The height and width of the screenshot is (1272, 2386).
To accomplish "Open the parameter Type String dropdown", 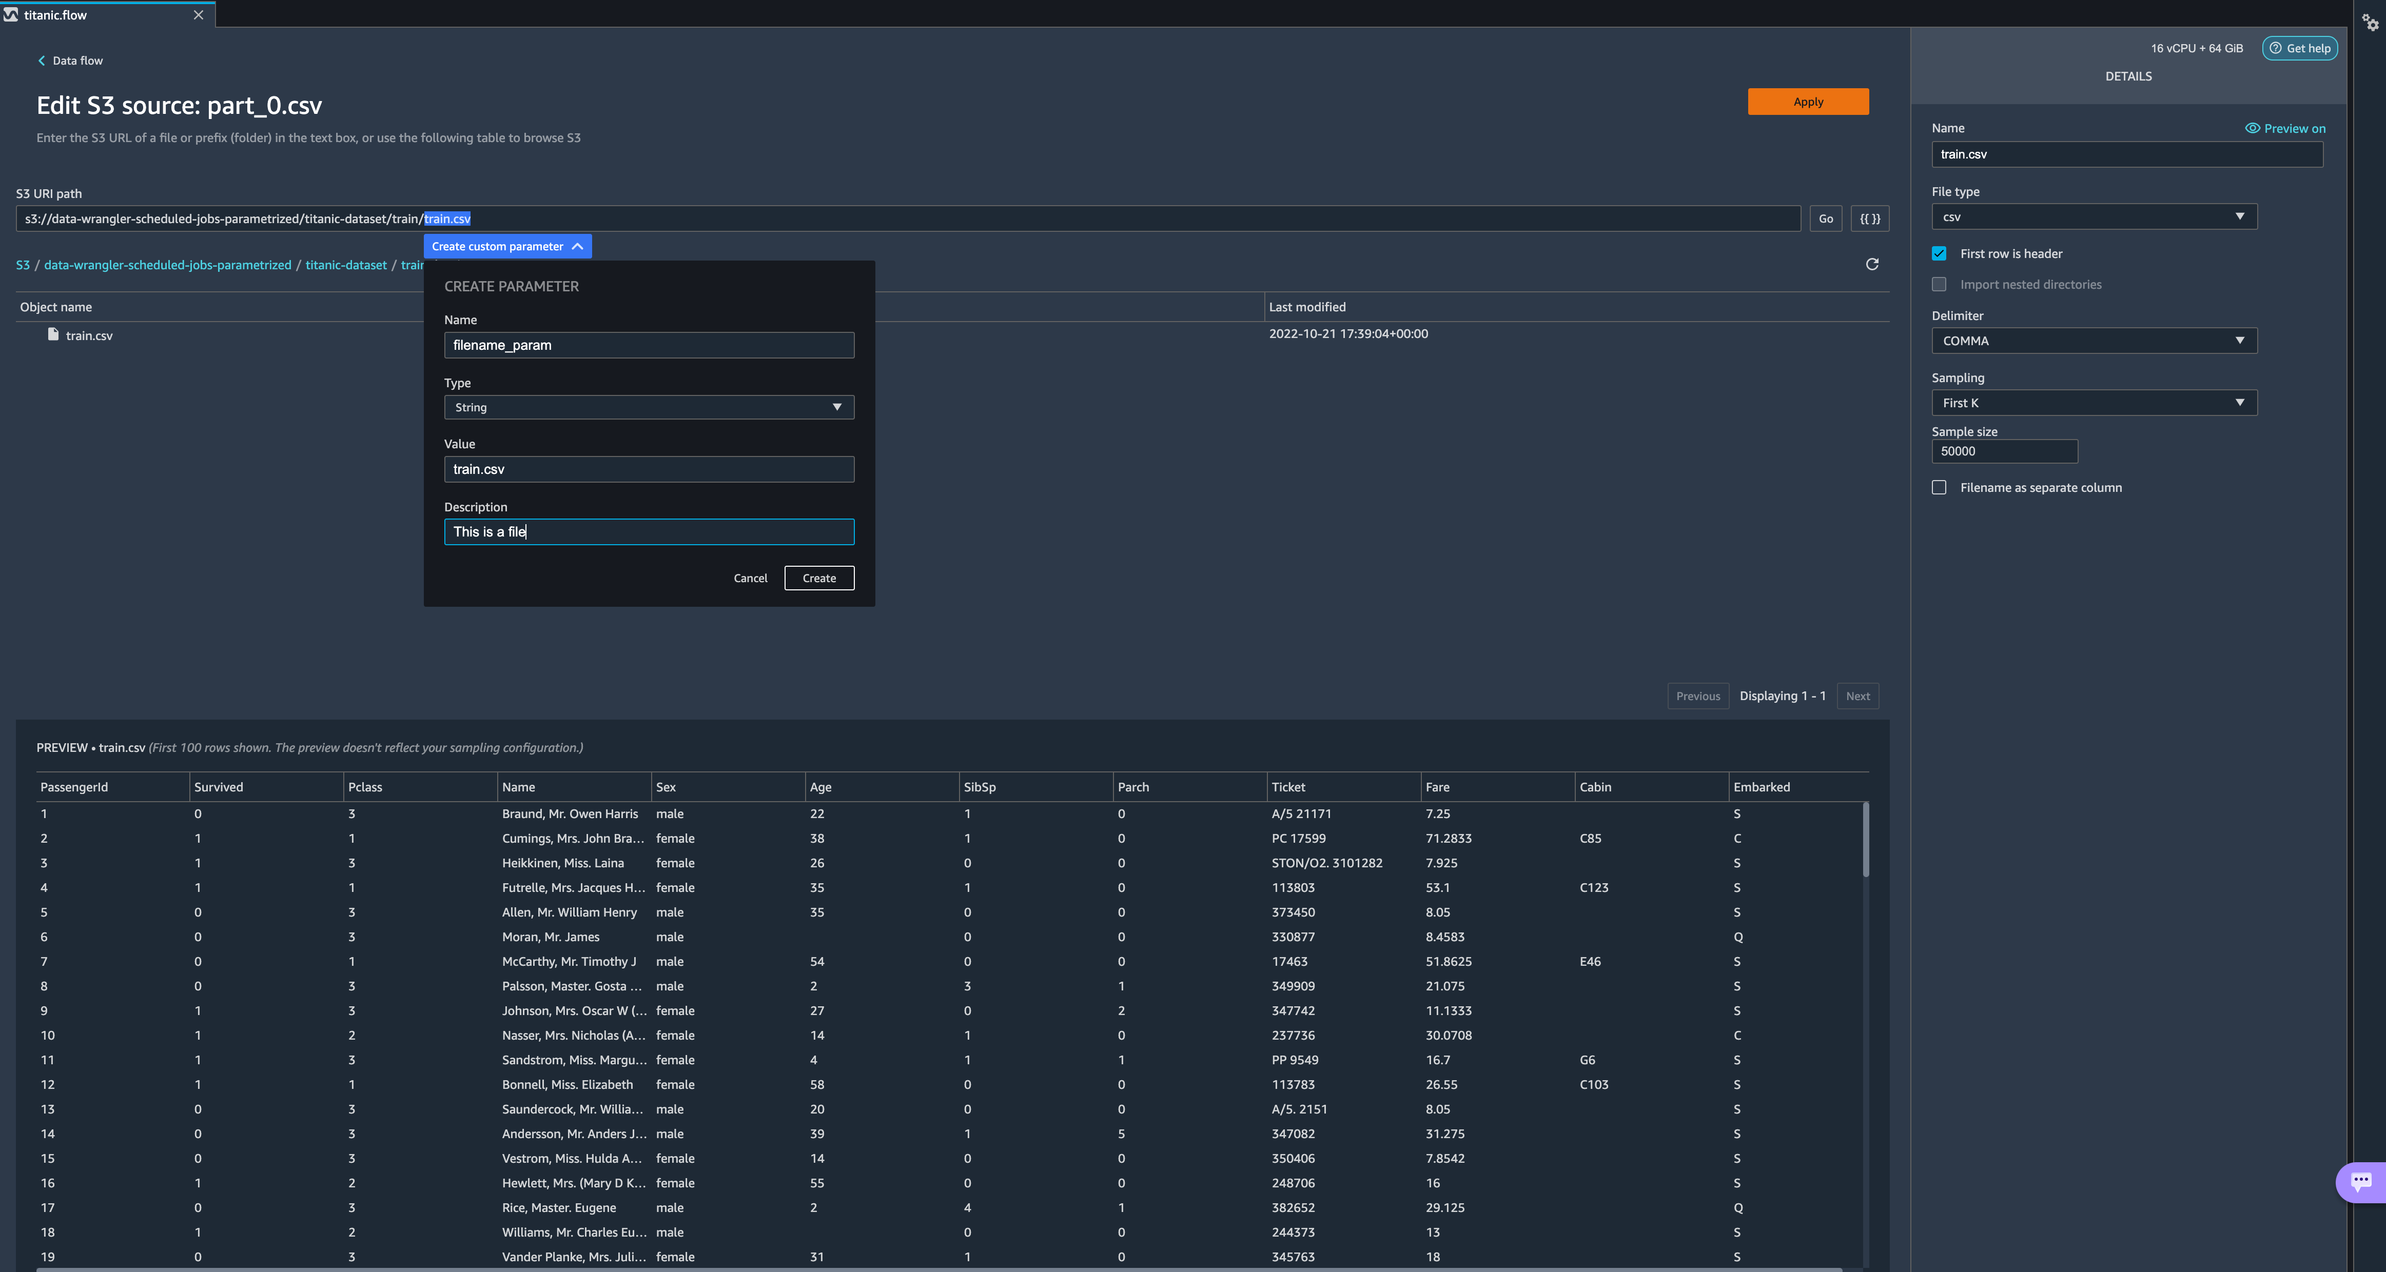I will coord(649,407).
